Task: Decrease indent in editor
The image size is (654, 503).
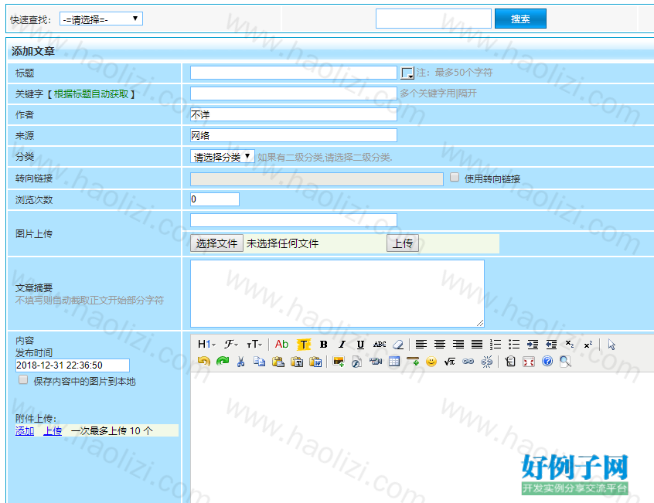Action: pyautogui.click(x=551, y=345)
